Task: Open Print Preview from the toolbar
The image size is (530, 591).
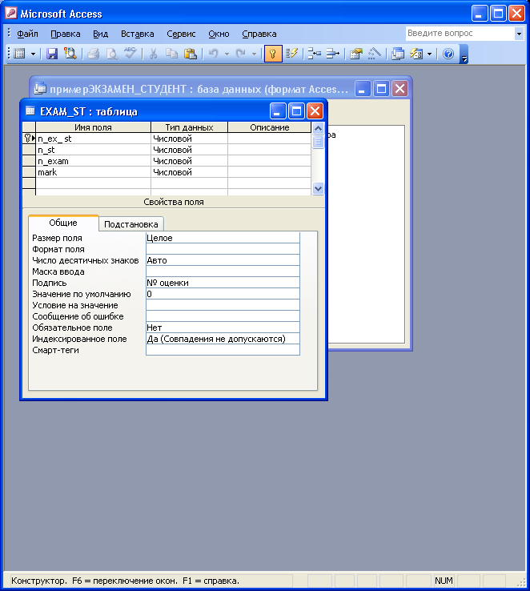Action: pyautogui.click(x=111, y=54)
